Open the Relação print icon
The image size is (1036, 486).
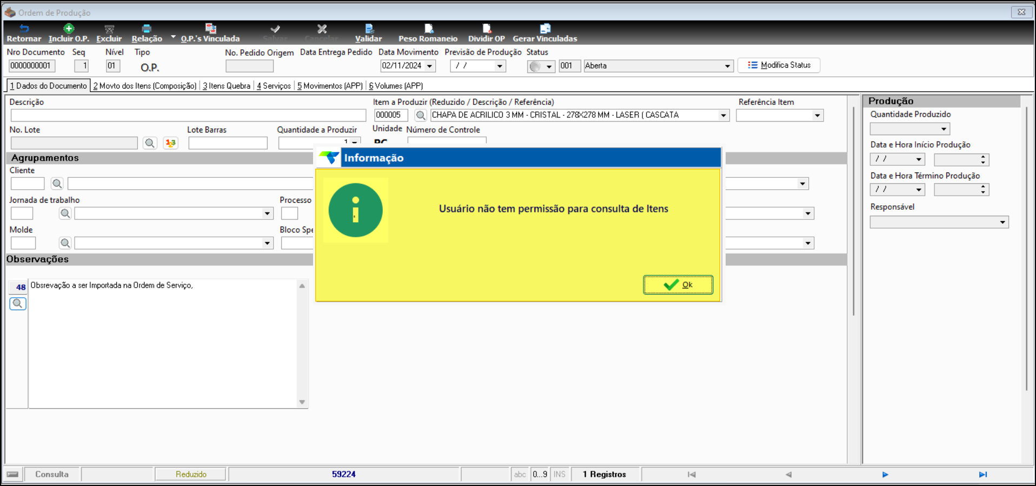point(147,29)
